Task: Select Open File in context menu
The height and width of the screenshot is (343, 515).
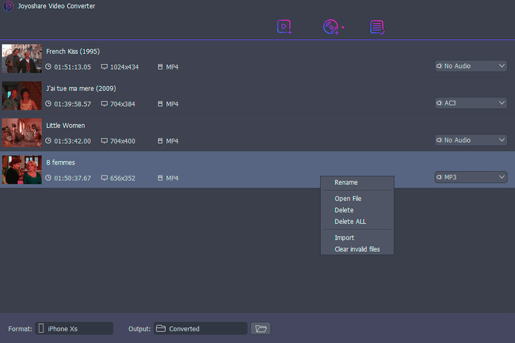Action: [x=348, y=199]
